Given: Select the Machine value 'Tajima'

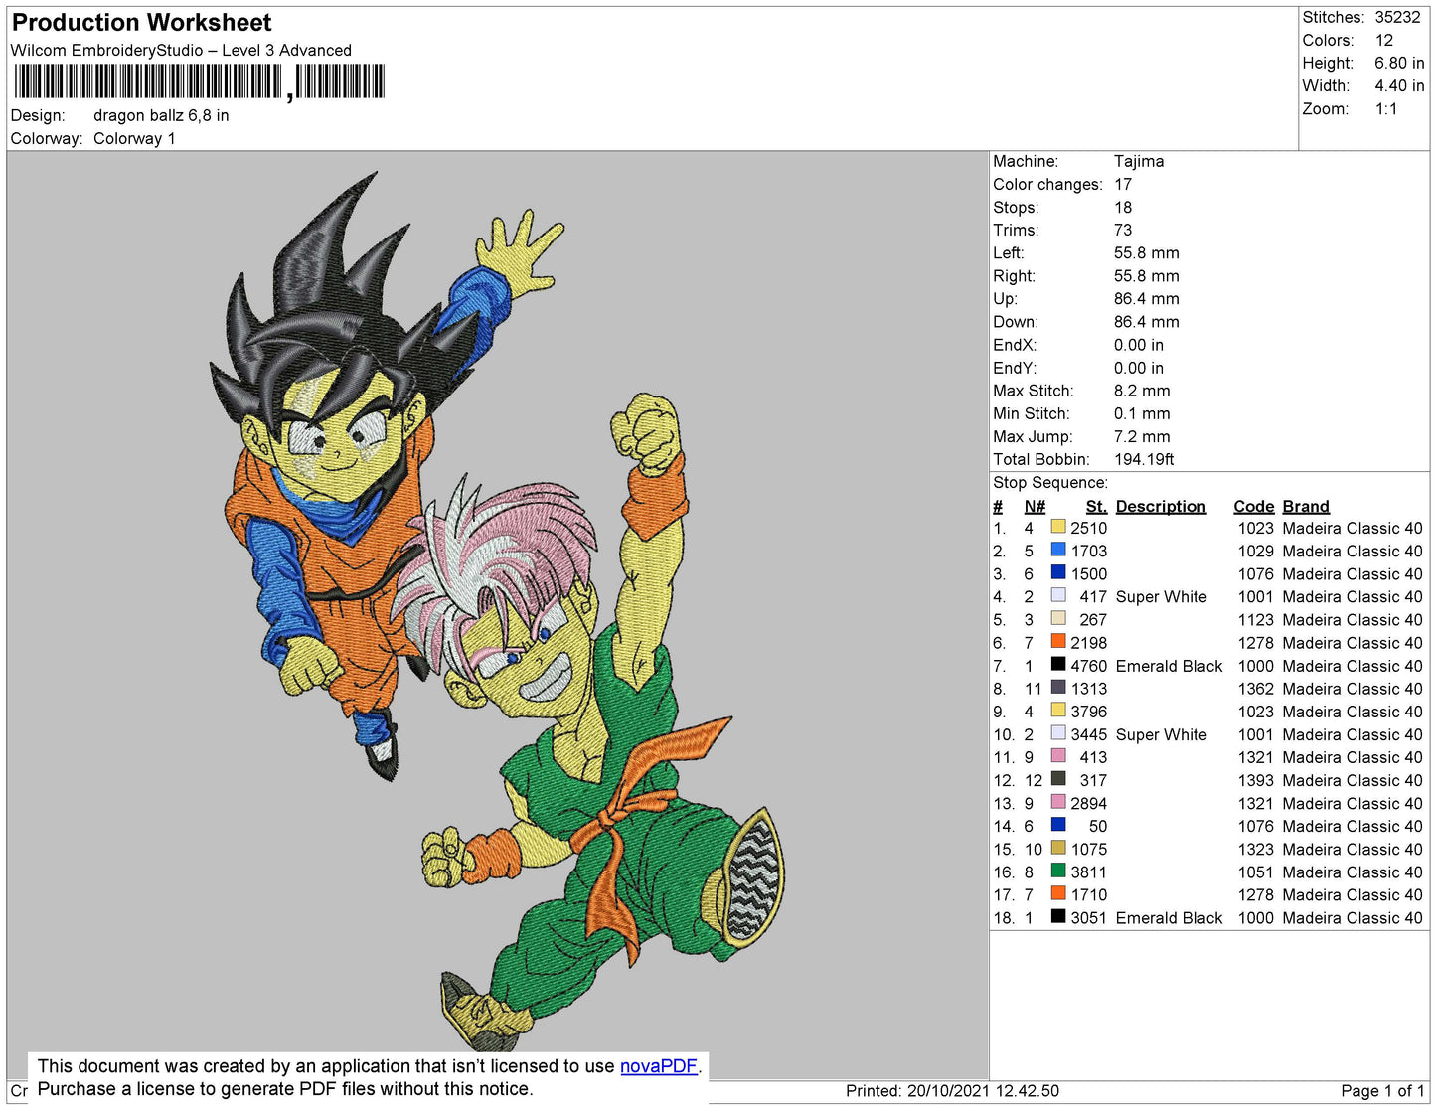Looking at the screenshot, I should 1139,161.
